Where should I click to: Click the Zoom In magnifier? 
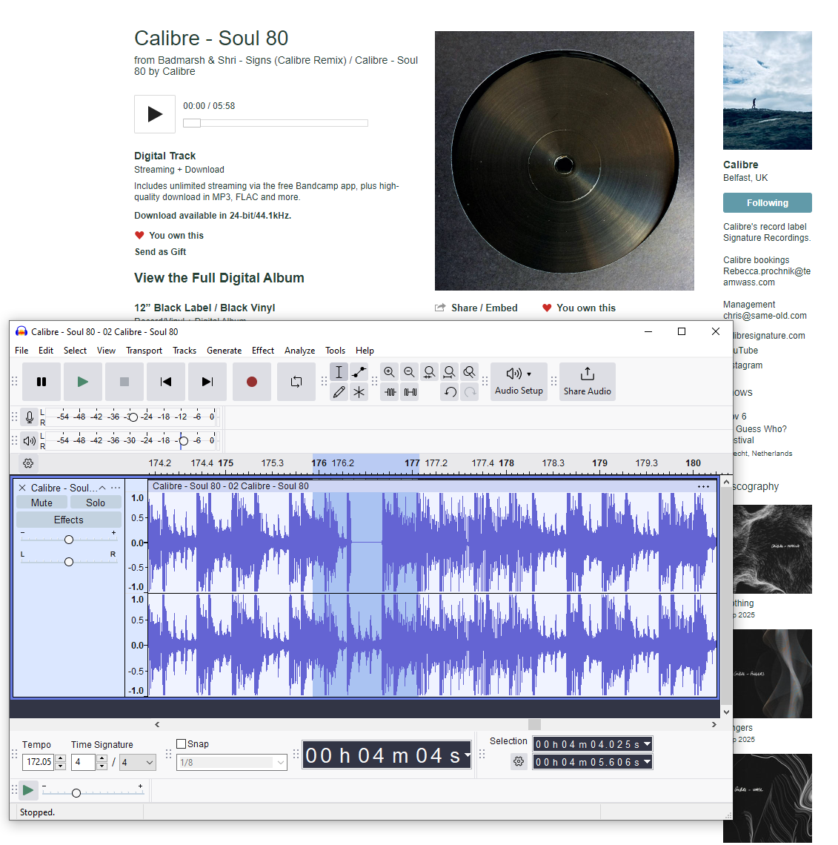pos(389,372)
